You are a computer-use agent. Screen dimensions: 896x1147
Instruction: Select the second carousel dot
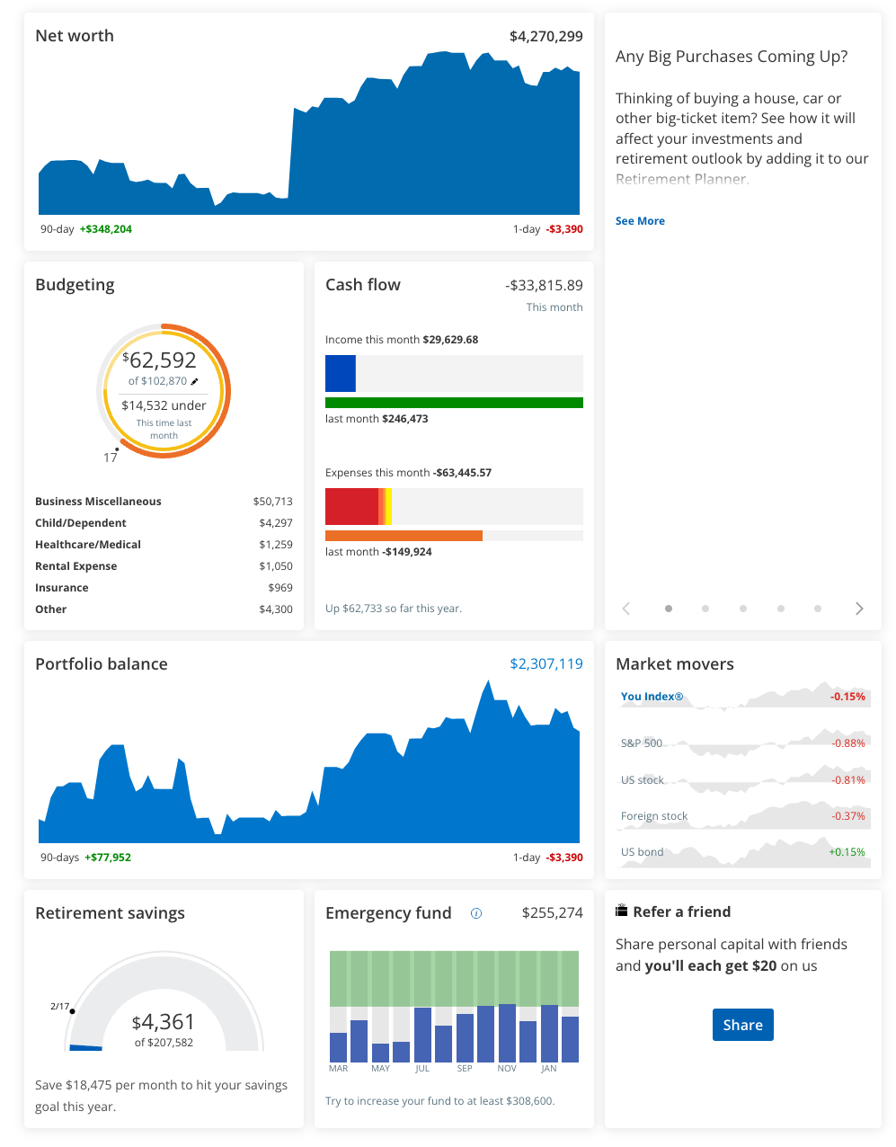(x=705, y=609)
